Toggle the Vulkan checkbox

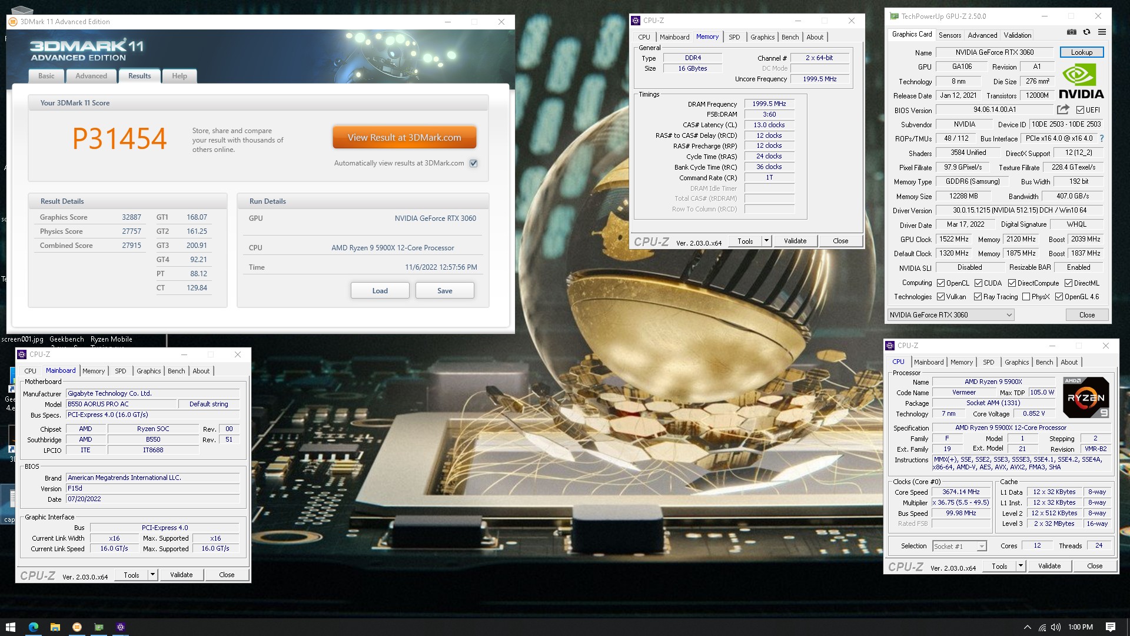click(x=940, y=297)
